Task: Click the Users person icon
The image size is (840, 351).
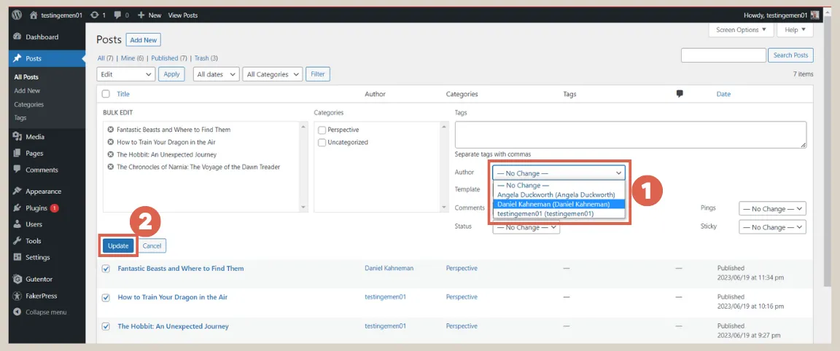Action: [17, 224]
